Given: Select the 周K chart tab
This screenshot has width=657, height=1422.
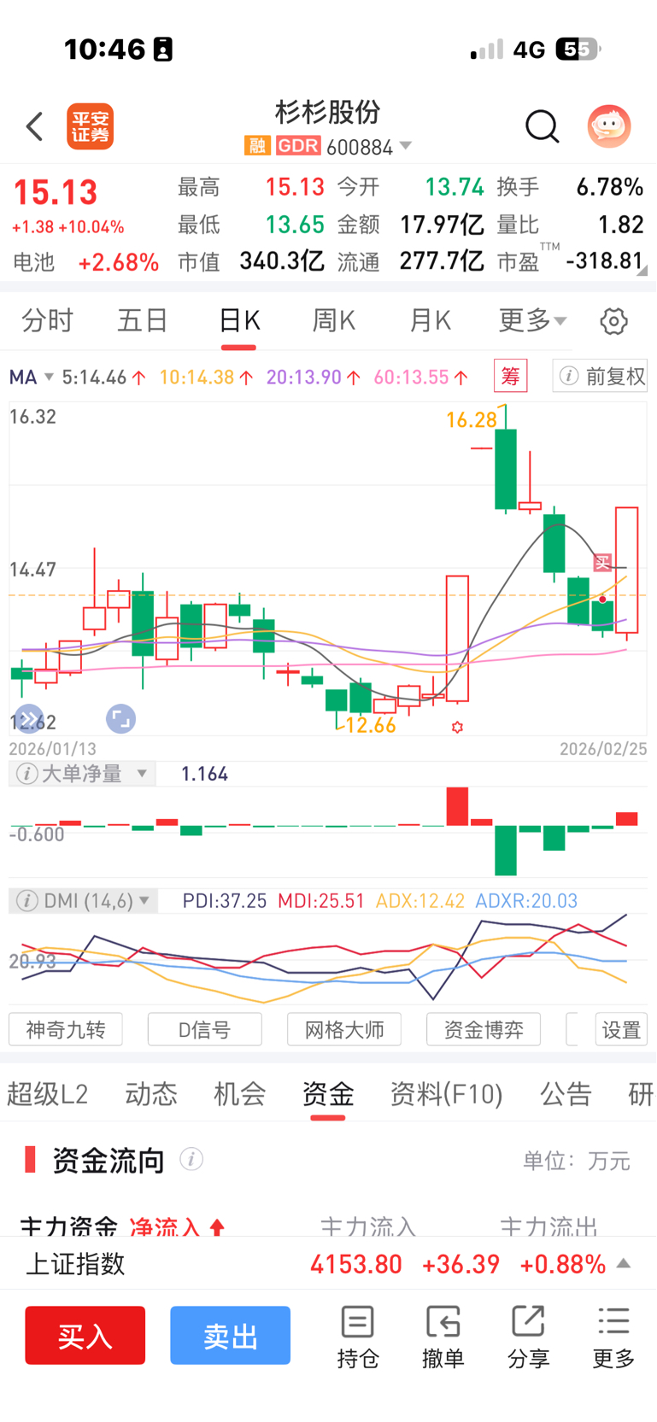Looking at the screenshot, I should coord(334,321).
